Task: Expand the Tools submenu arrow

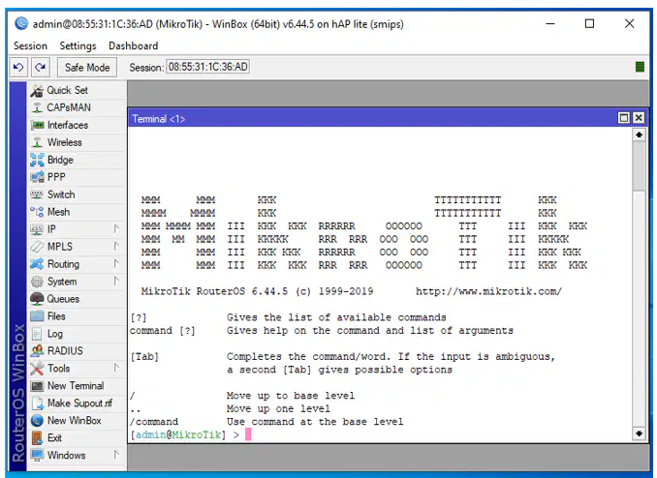Action: click(x=116, y=368)
